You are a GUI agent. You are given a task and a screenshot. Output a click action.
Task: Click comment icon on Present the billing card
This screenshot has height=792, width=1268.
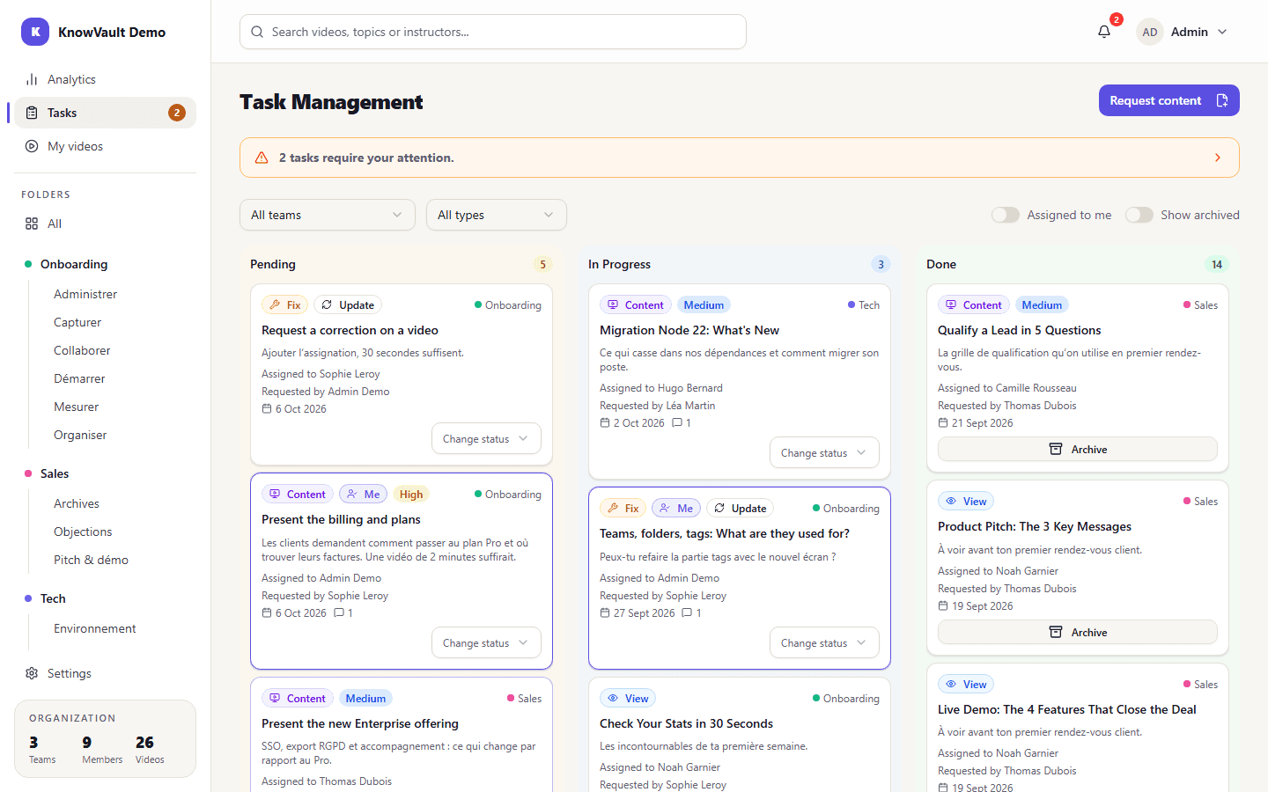[339, 613]
